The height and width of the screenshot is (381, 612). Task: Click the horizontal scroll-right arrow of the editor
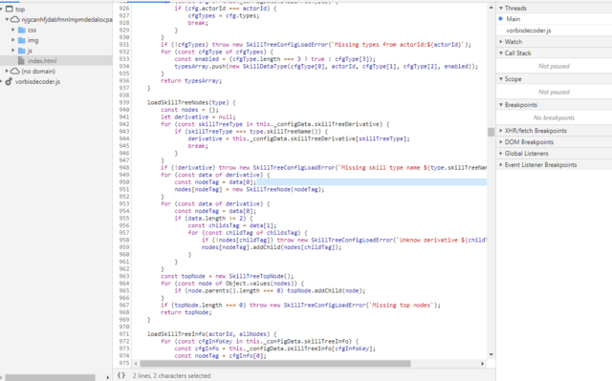[x=482, y=364]
